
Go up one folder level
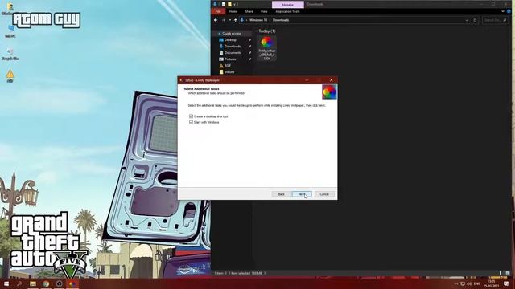(235, 20)
